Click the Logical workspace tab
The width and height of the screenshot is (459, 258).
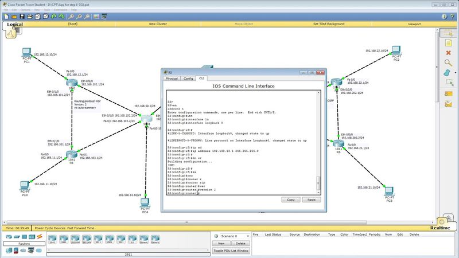[15, 24]
